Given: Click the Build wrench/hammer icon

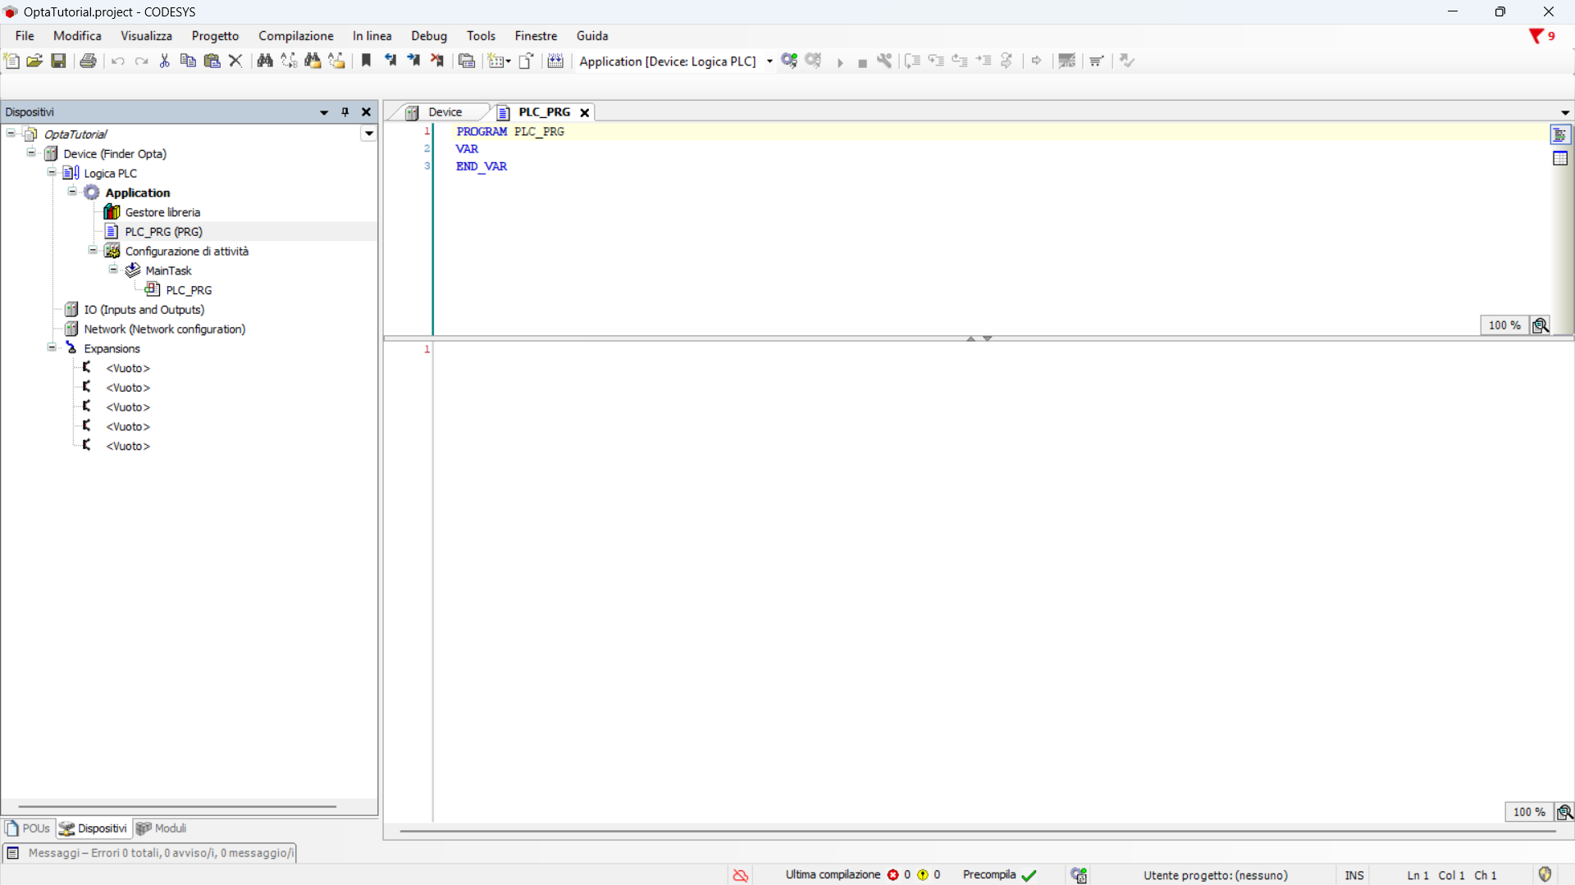Looking at the screenshot, I should pos(884,61).
